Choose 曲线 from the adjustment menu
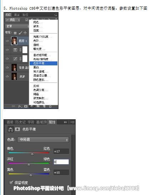 tap(43, 45)
